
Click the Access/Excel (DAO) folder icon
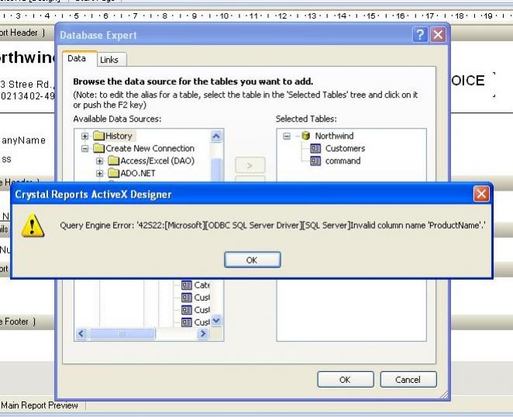tap(113, 160)
